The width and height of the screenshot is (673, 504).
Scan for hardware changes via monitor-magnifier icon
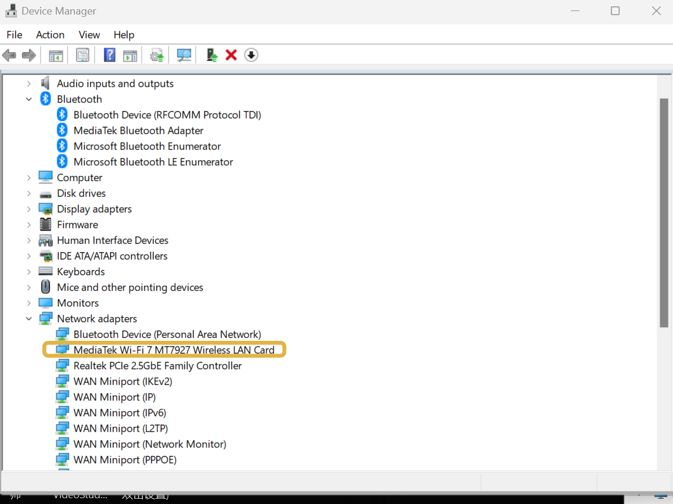click(x=184, y=55)
